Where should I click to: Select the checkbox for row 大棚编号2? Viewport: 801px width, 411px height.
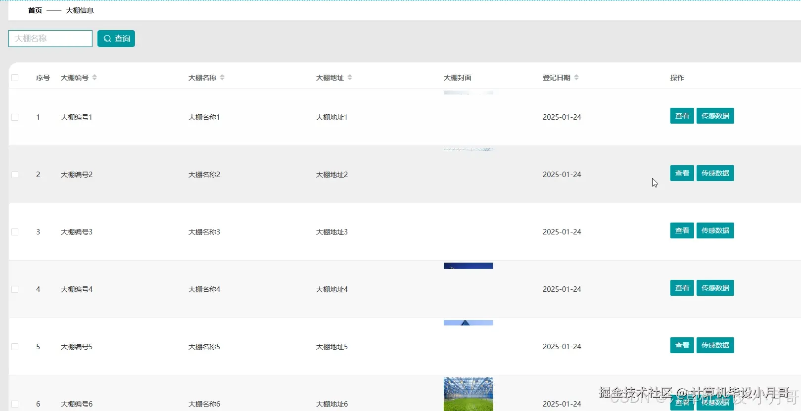point(15,175)
